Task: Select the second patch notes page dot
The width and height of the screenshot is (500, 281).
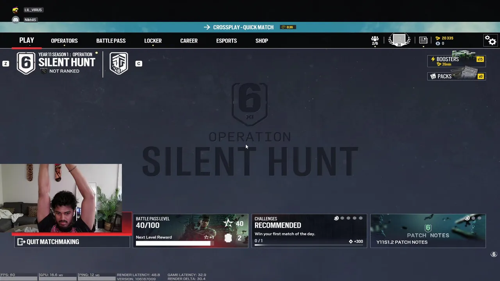Action: tap(473, 218)
